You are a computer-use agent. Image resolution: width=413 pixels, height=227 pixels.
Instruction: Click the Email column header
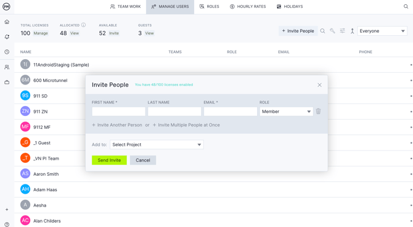[x=284, y=52]
